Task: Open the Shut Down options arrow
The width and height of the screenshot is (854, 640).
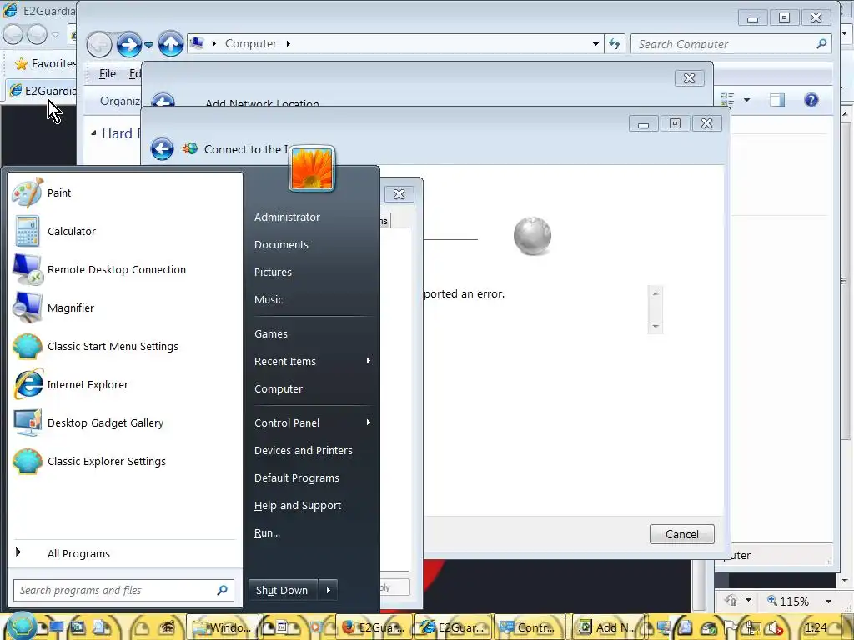Action: click(x=328, y=590)
